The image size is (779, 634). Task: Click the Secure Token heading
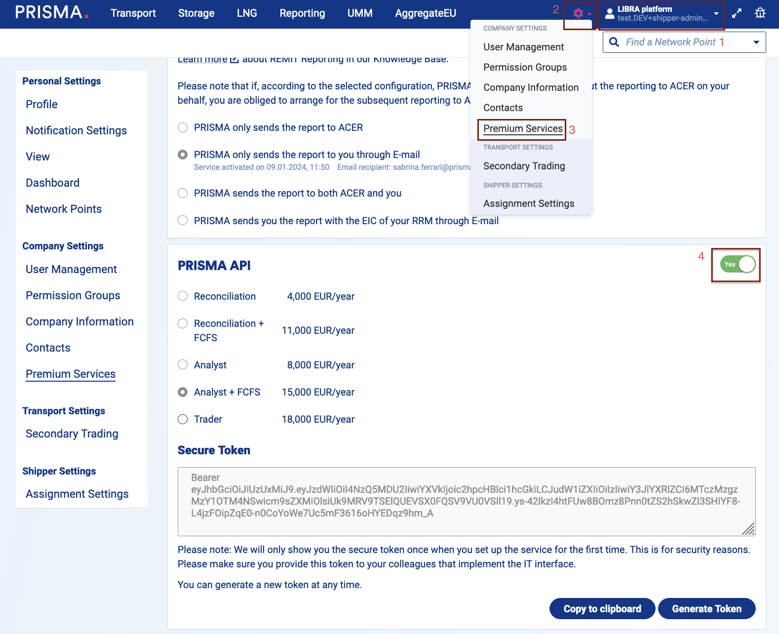pos(214,450)
